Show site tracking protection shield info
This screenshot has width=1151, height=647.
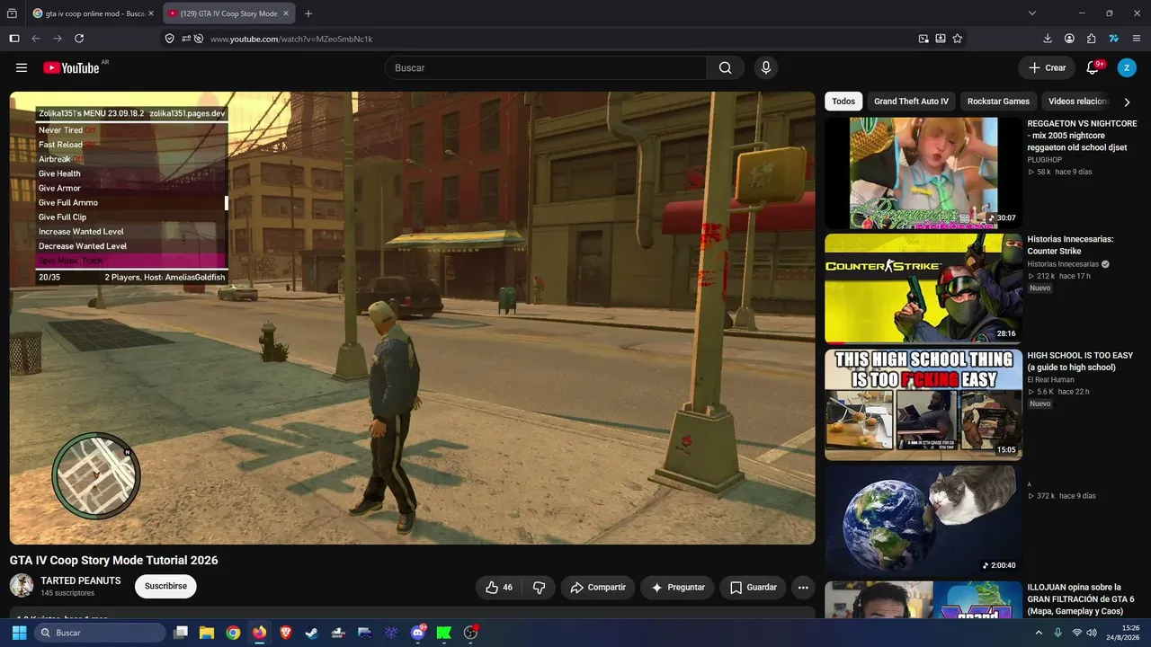(x=170, y=39)
